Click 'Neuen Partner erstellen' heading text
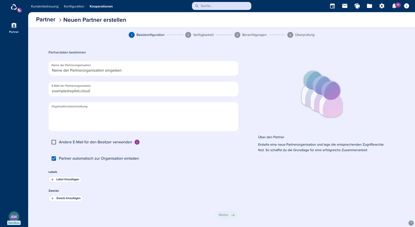Viewport: 415px width, 227px height. (x=95, y=20)
